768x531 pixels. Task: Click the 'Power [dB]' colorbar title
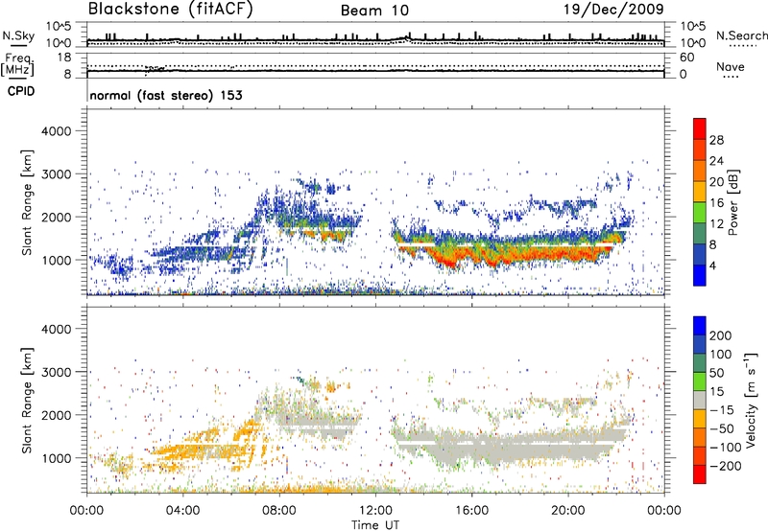[x=733, y=202]
